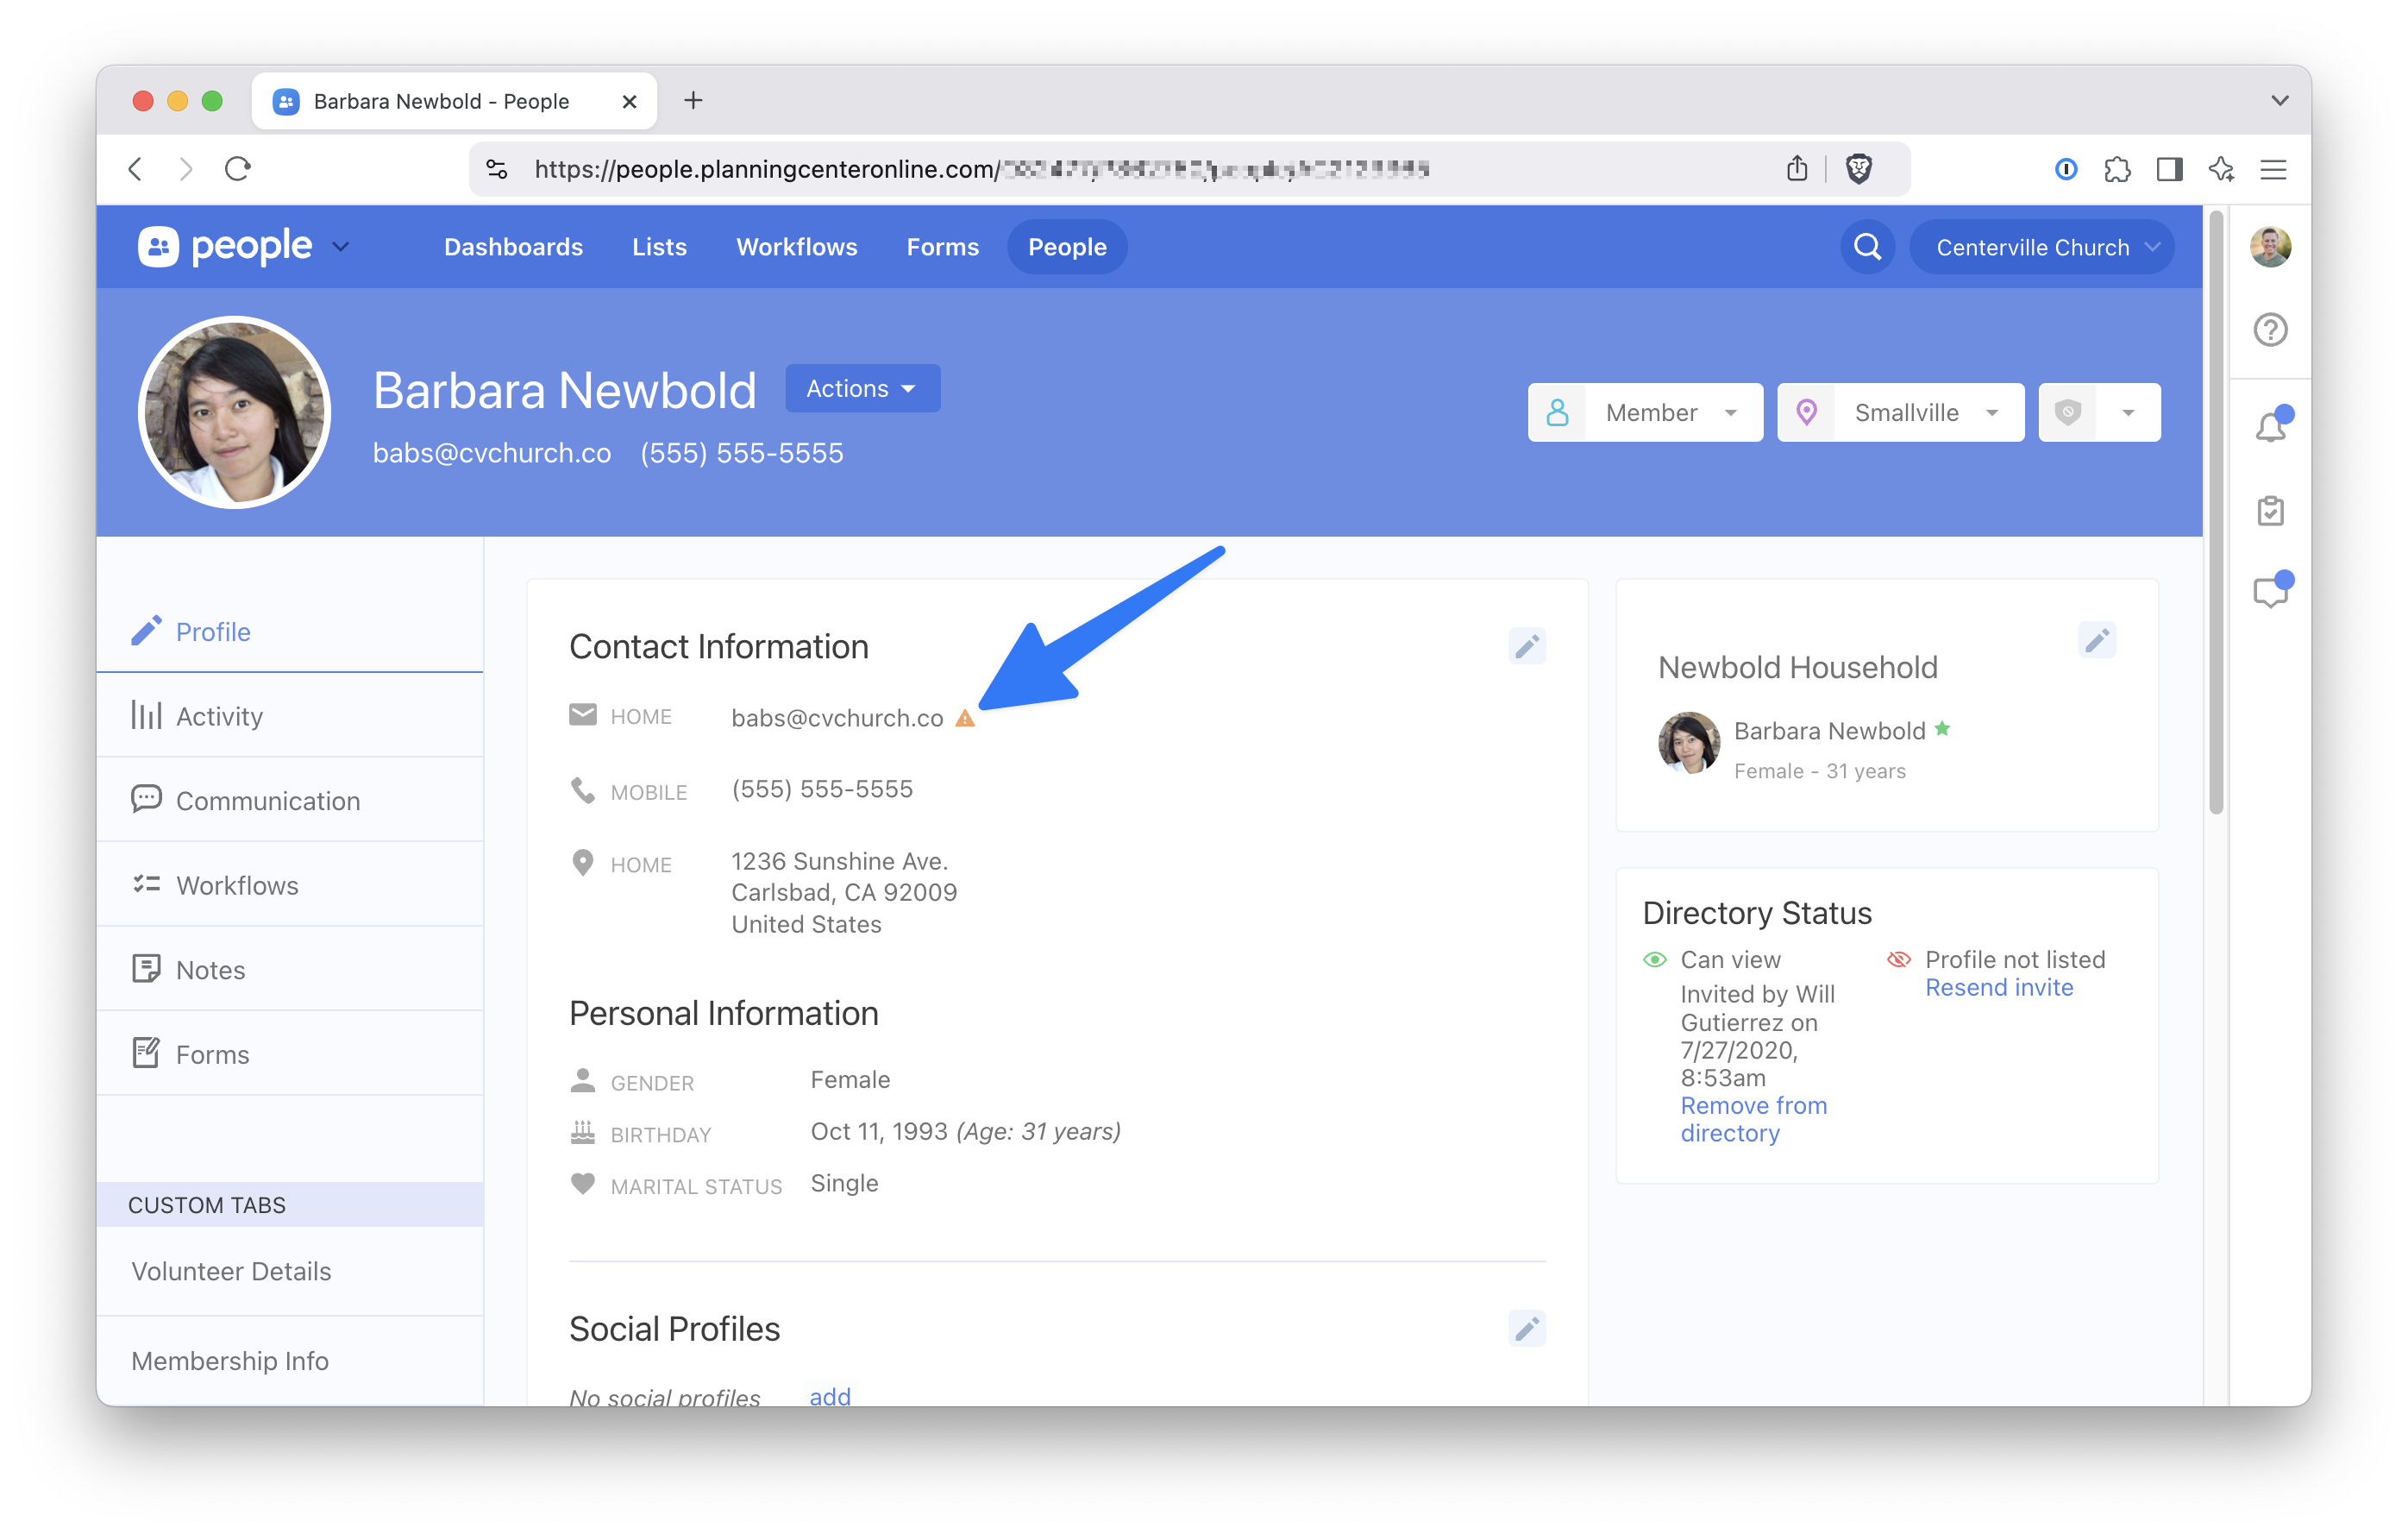Open notifications bell in right sidebar

point(2270,427)
